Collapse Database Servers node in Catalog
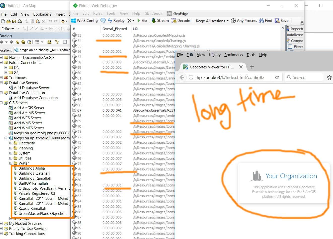 coord(1,83)
